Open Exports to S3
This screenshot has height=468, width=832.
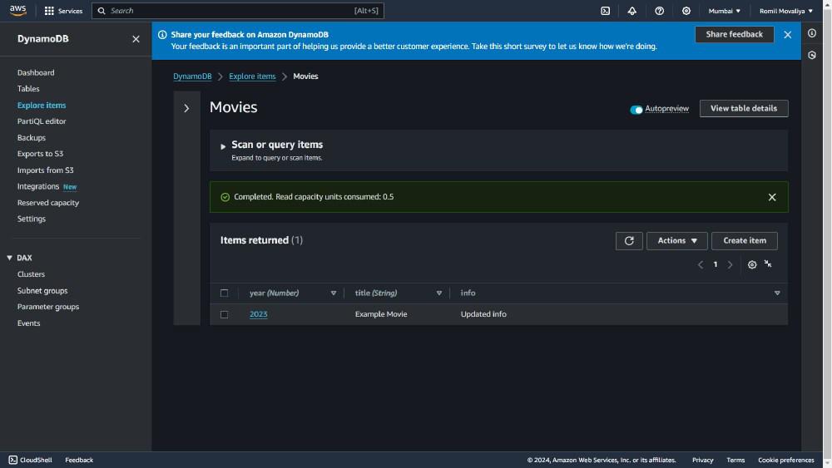point(40,154)
